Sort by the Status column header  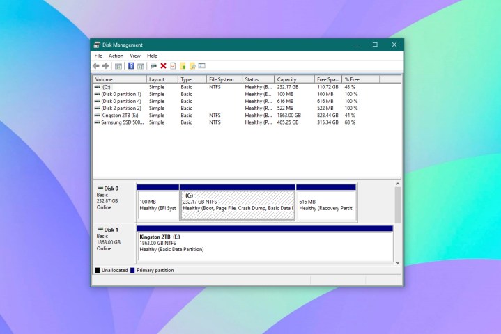point(259,79)
